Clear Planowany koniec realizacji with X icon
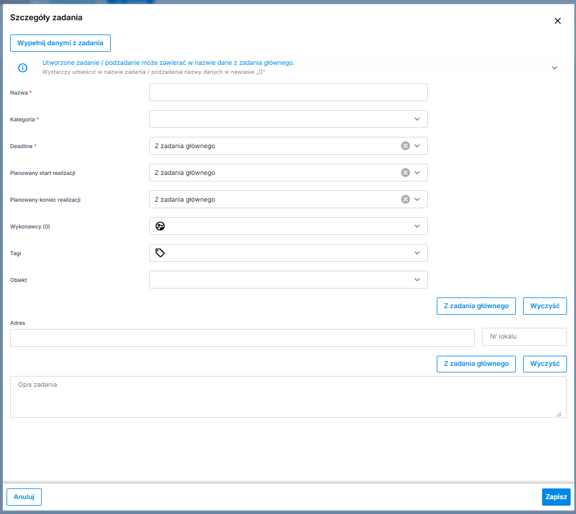Image resolution: width=576 pixels, height=514 pixels. pyautogui.click(x=405, y=199)
